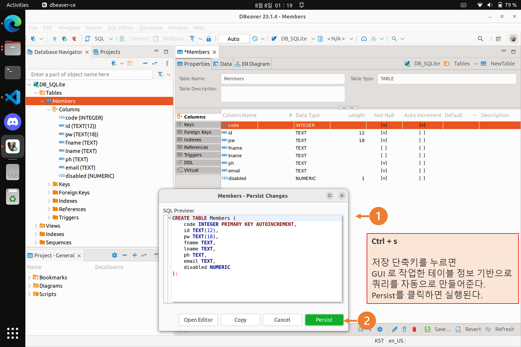Click the plus icon in Project panel

(135, 255)
